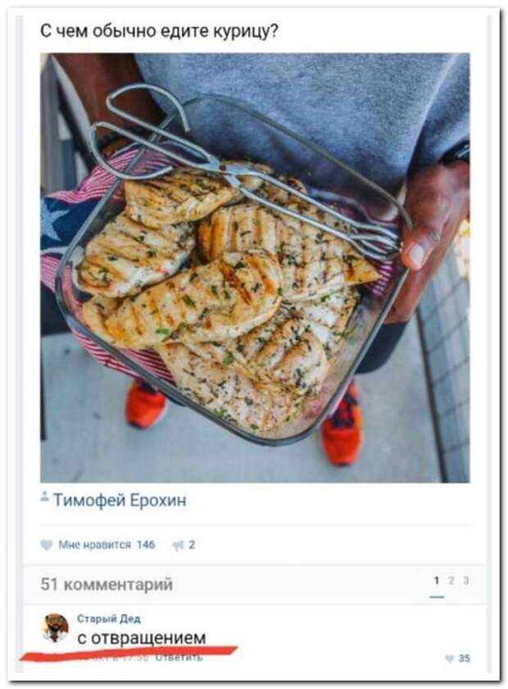Open Старый Дед's avatar picture
This screenshot has width=508, height=689.
point(55,628)
